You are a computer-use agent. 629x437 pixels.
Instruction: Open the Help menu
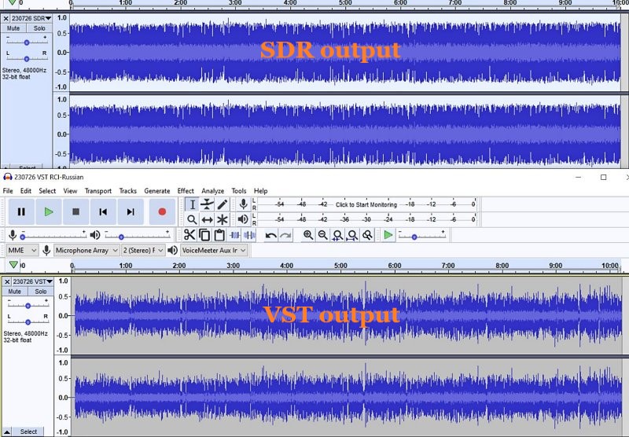coord(261,191)
